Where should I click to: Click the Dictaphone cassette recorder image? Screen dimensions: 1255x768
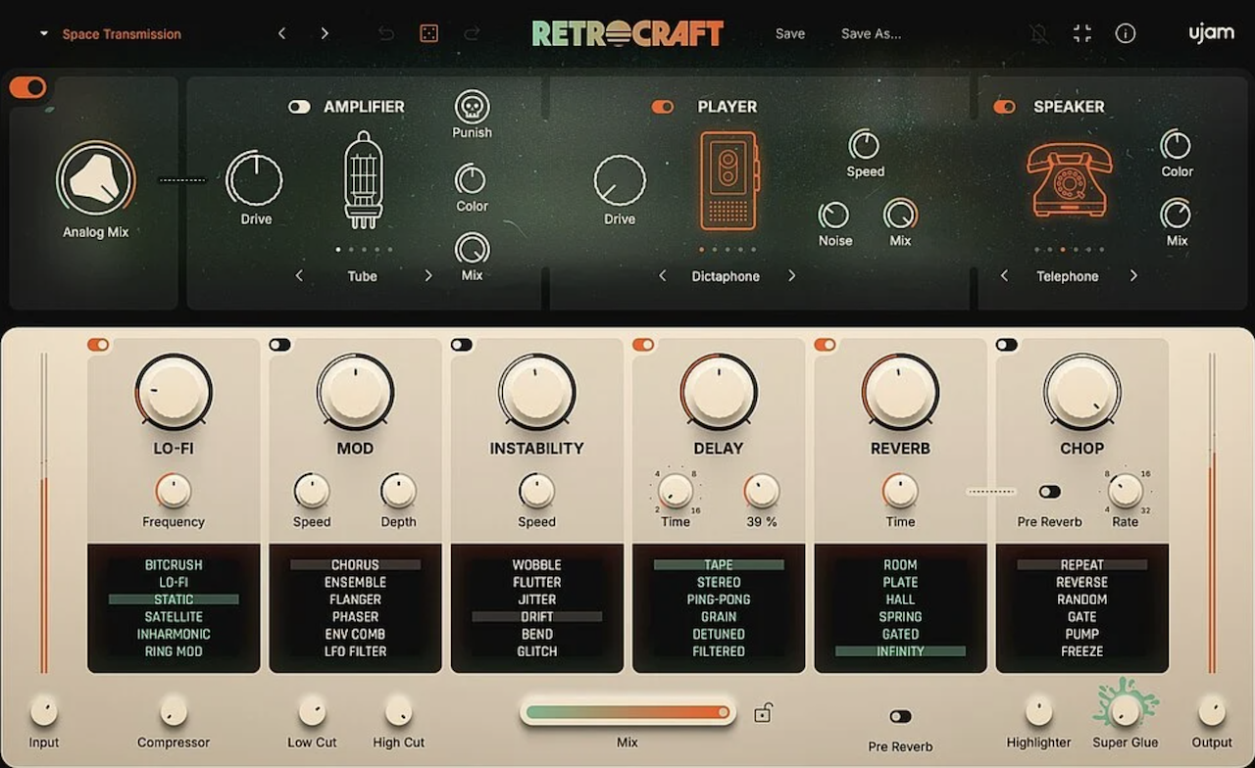(x=728, y=180)
